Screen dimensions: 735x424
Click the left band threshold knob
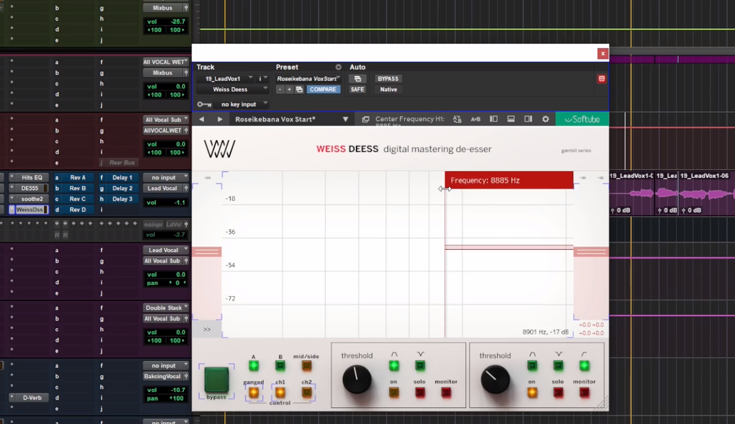pyautogui.click(x=357, y=379)
